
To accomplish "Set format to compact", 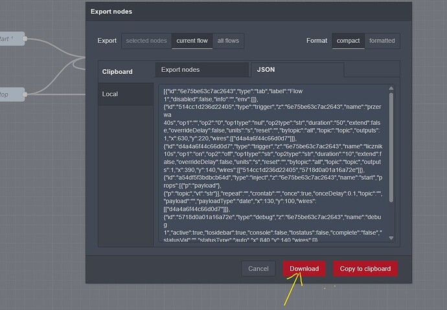I will pyautogui.click(x=348, y=41).
